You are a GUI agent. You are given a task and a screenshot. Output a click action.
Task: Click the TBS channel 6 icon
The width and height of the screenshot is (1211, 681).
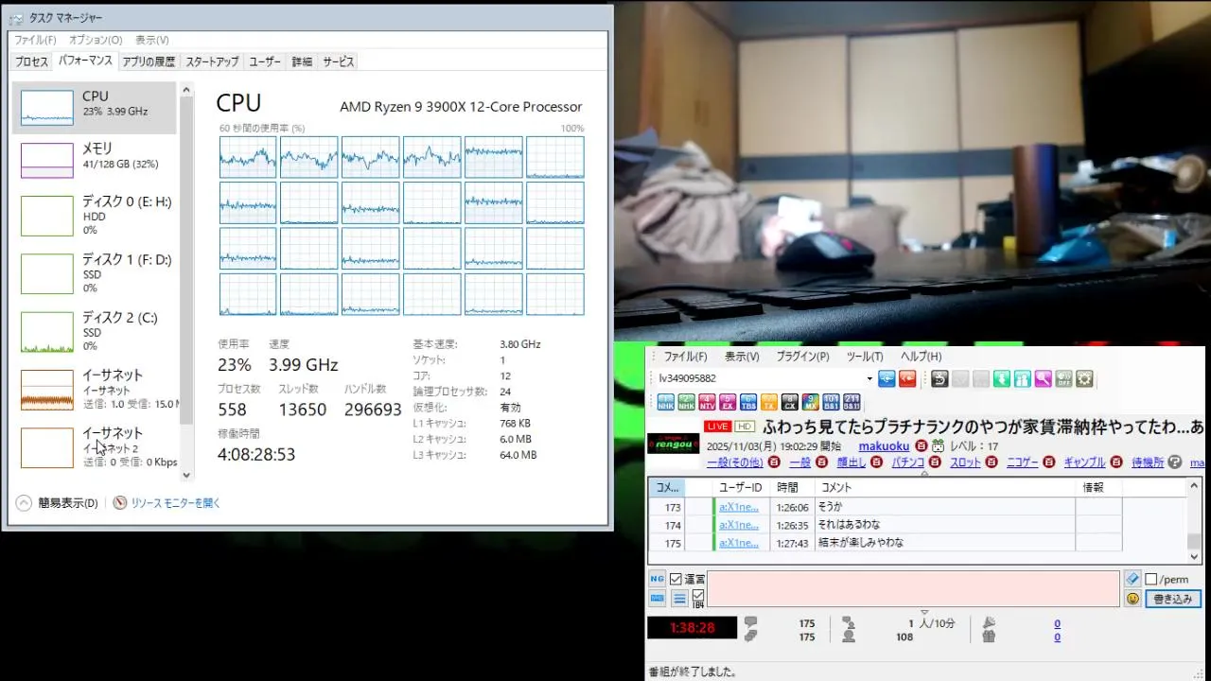pos(748,402)
